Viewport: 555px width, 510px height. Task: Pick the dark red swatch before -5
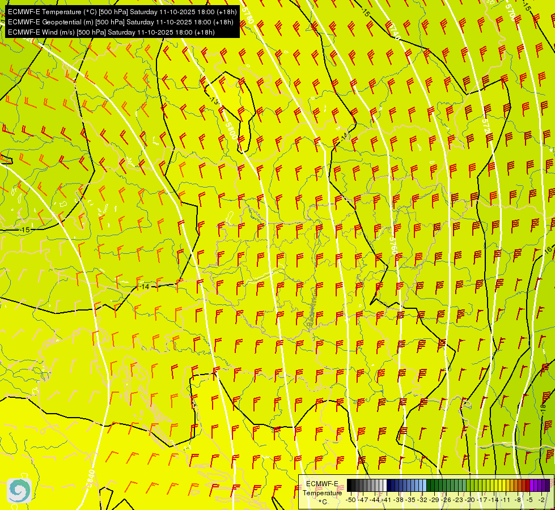click(527, 485)
